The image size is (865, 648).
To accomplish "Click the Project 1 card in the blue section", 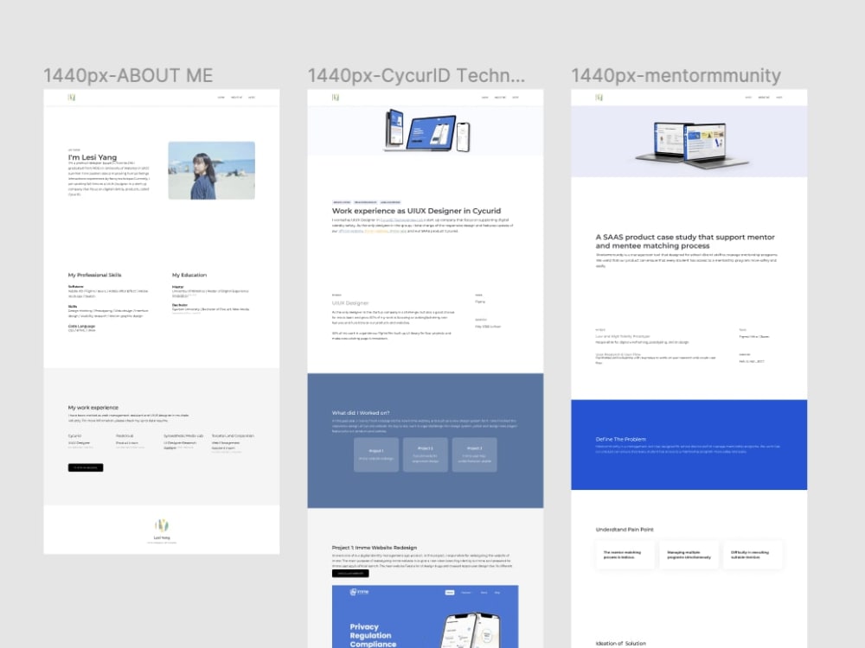I will pos(375,455).
